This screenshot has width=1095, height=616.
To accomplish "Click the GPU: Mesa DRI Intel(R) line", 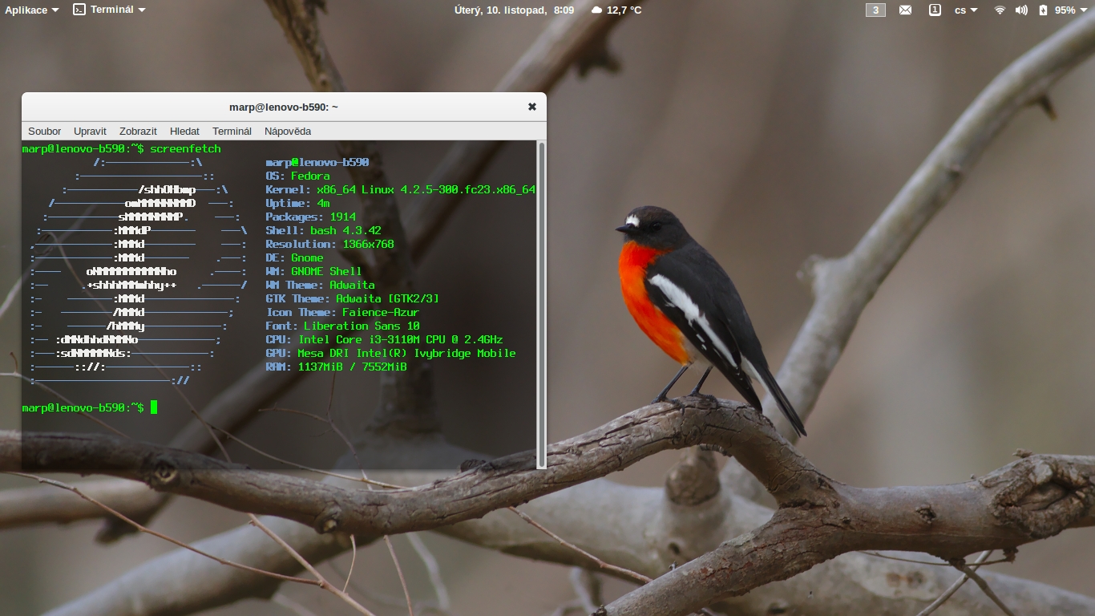I will point(390,353).
